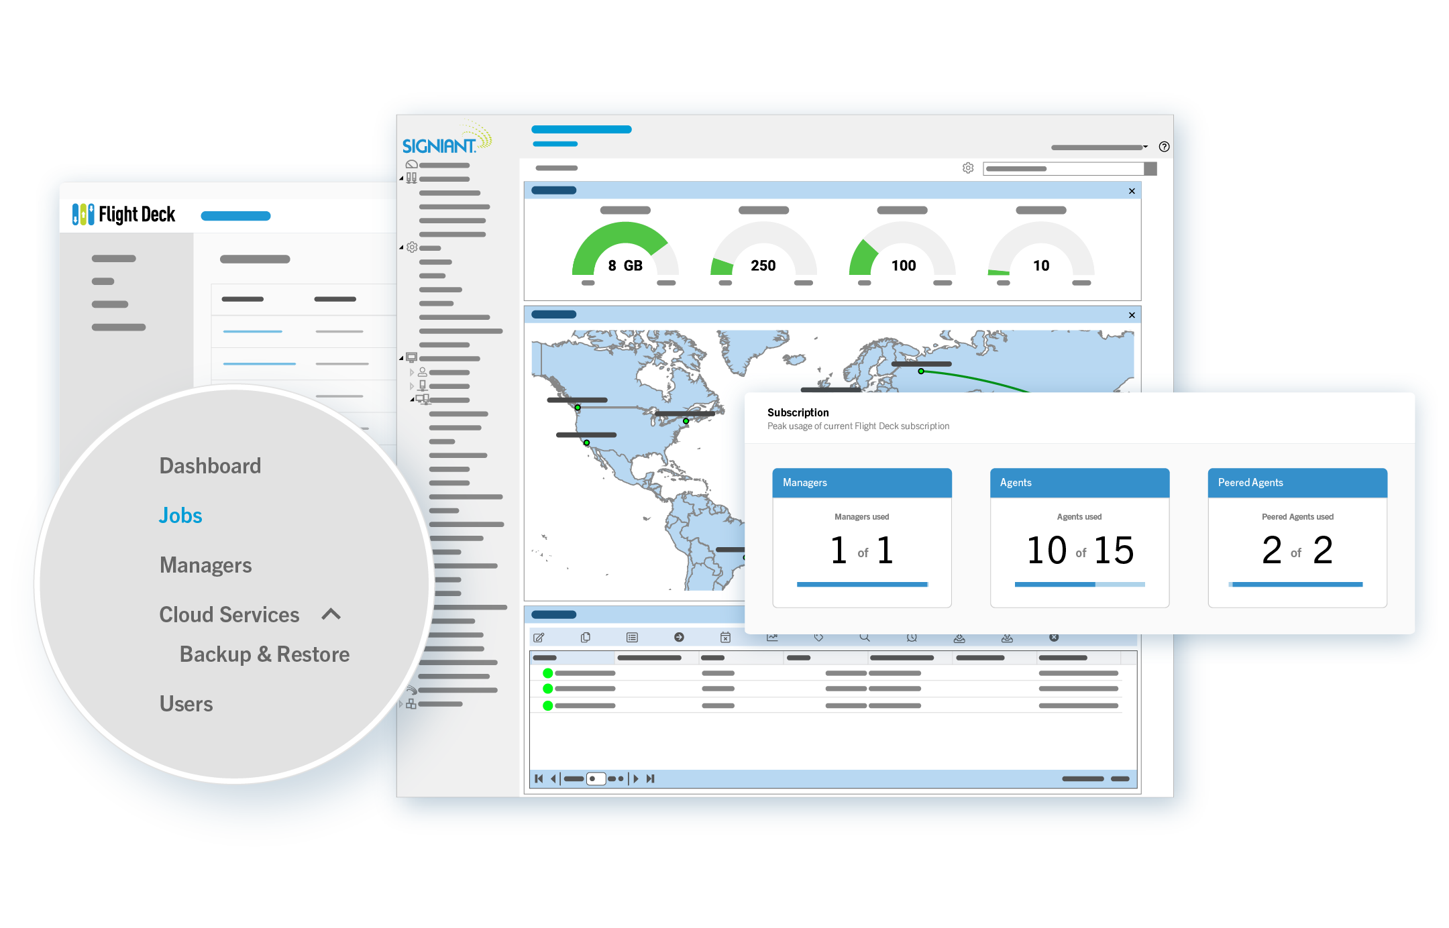Click the Dashboard menu item
This screenshot has width=1449, height=928.
pos(209,465)
